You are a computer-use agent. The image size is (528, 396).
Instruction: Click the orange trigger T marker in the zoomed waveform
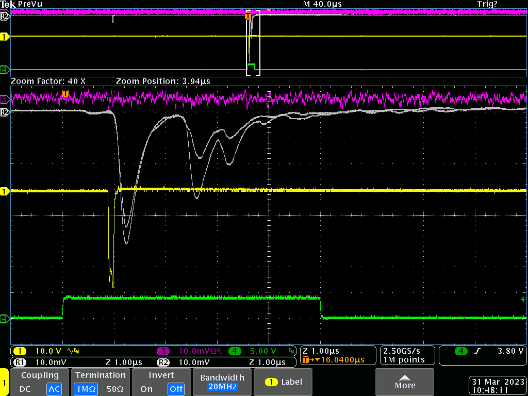[x=65, y=93]
